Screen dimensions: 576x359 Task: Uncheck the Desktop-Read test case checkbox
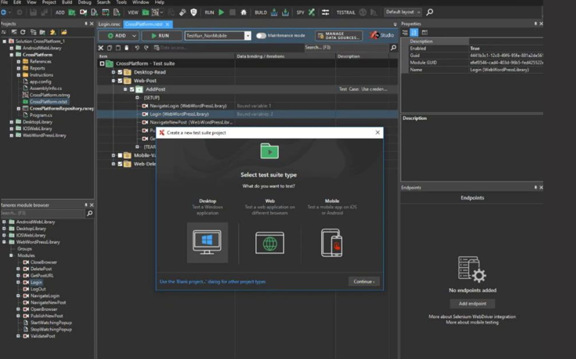[x=120, y=72]
